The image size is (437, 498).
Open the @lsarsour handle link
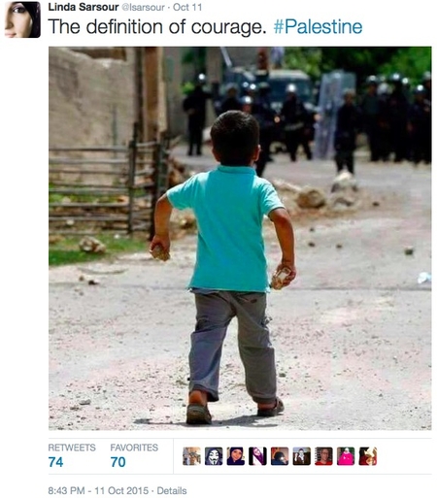point(143,7)
